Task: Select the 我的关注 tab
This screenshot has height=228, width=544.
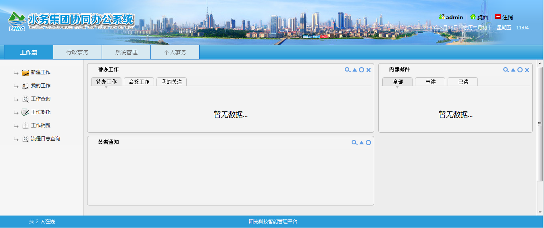Action: 171,82
